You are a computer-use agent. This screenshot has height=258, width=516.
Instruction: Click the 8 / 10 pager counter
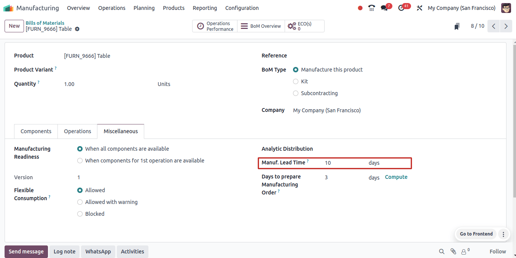pos(478,26)
